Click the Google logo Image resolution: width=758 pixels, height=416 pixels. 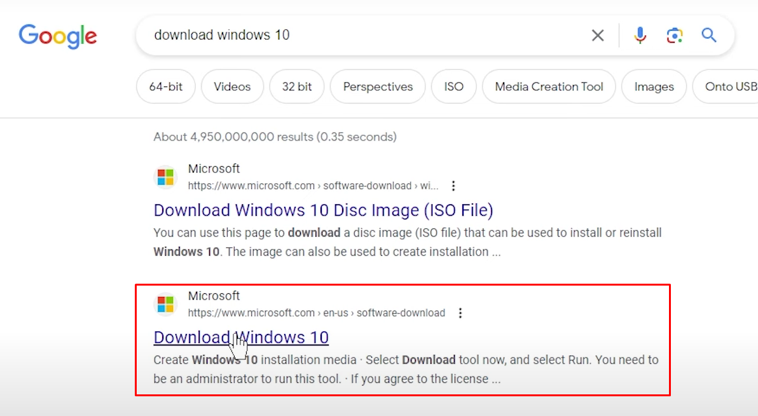(58, 36)
